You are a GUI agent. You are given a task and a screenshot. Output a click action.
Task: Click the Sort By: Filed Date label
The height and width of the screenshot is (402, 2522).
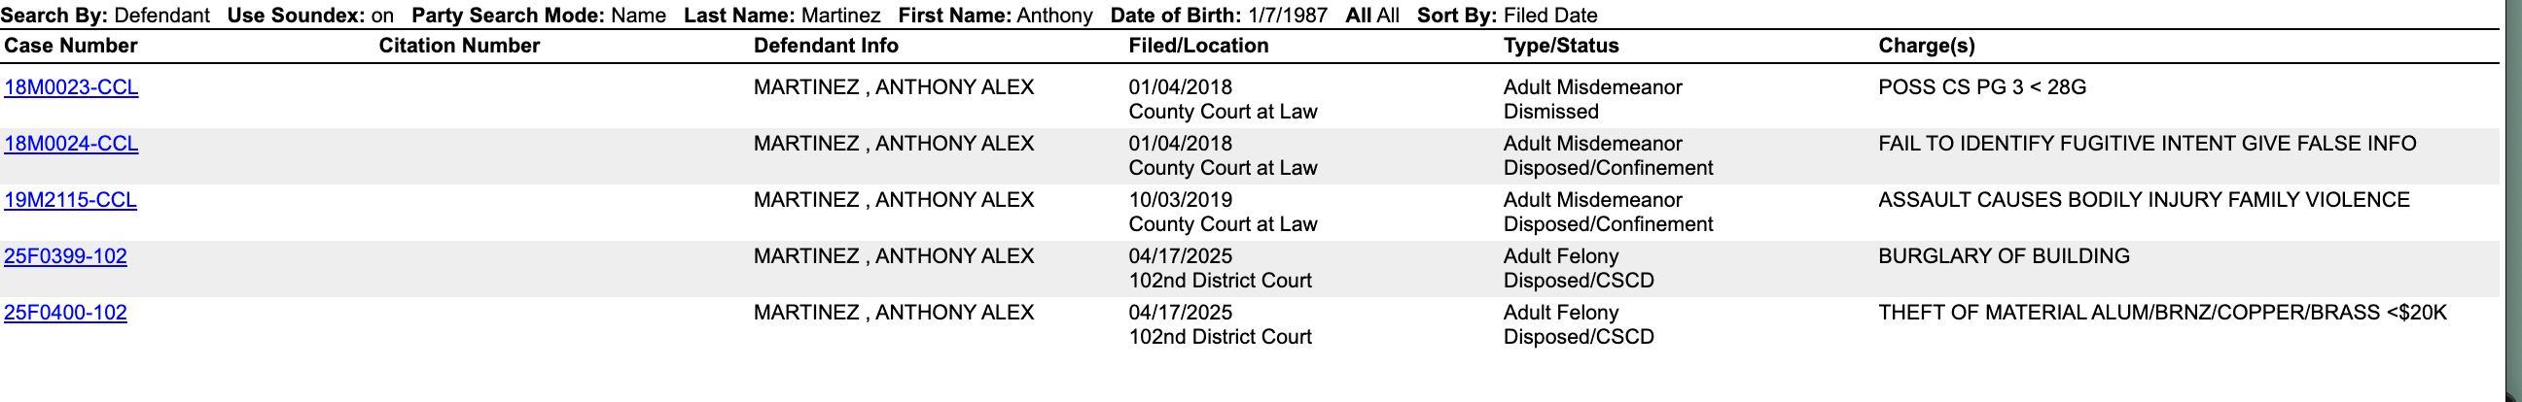[x=1507, y=16]
